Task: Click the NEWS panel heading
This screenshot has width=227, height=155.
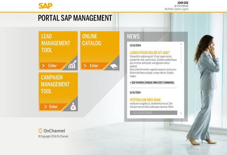Action: coord(133,36)
